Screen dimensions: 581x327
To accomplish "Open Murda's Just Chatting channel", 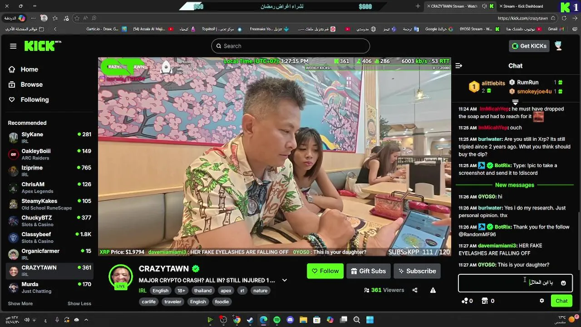I will coord(49,287).
